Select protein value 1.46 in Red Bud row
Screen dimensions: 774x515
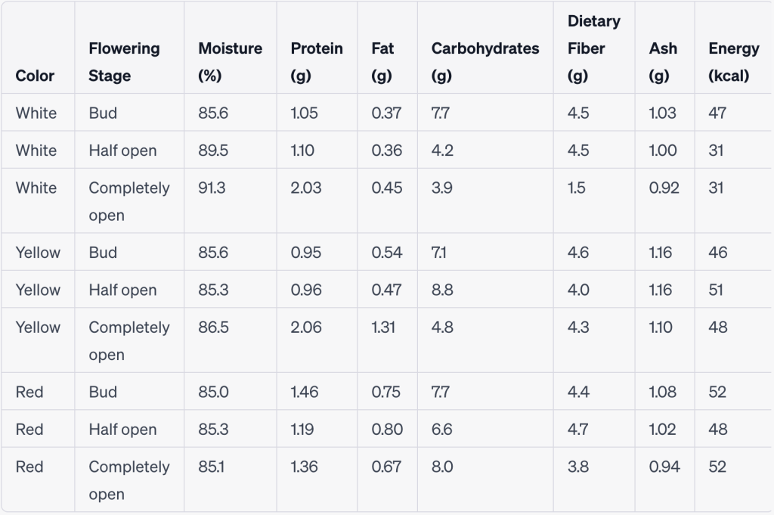click(x=305, y=392)
